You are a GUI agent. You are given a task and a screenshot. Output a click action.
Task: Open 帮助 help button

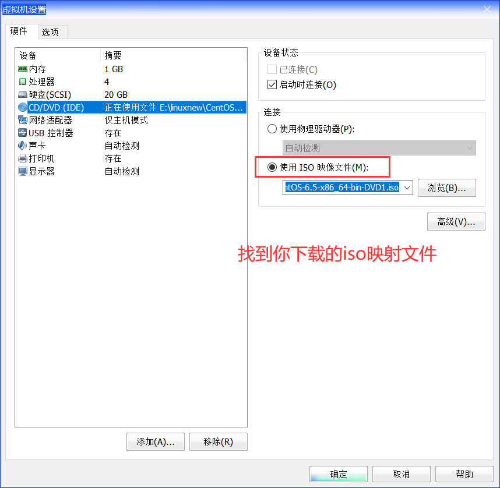tap(464, 474)
